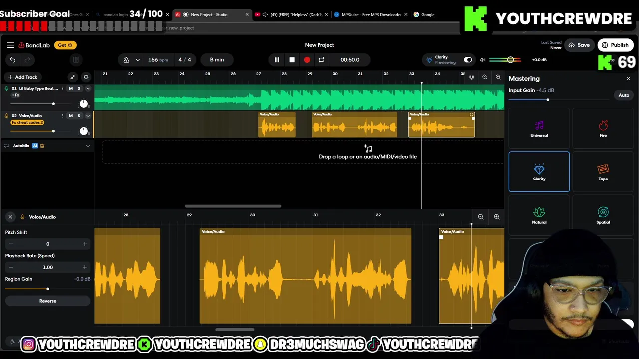The image size is (639, 359).
Task: Open metronome settings dropdown arrow
Action: coord(137,60)
